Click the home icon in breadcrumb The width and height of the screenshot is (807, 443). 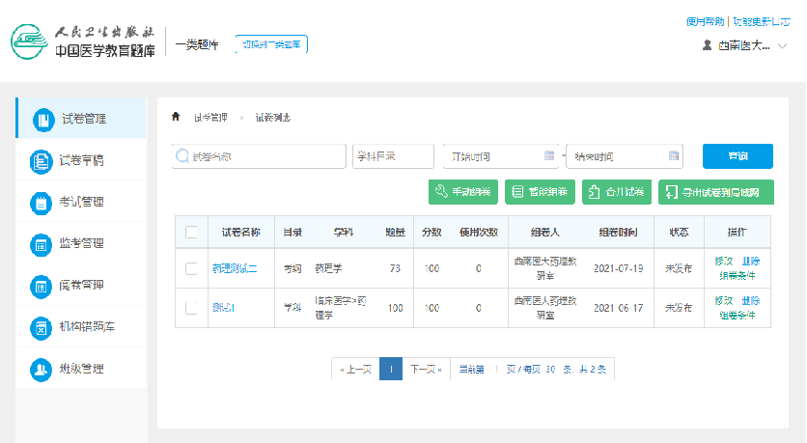[176, 117]
